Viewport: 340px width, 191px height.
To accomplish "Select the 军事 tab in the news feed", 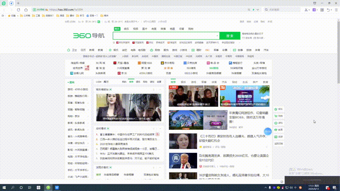I will (x=204, y=82).
